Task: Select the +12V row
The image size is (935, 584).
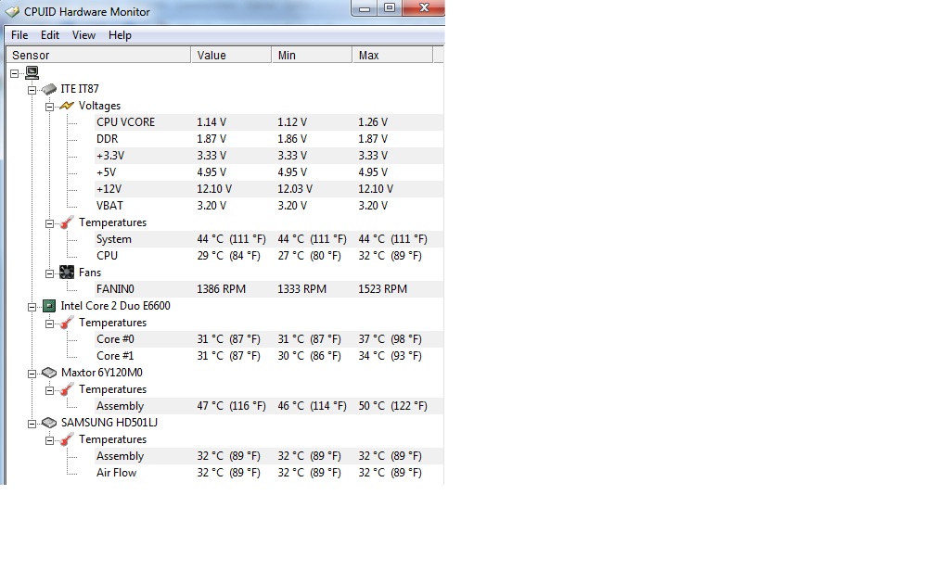Action: pos(269,189)
